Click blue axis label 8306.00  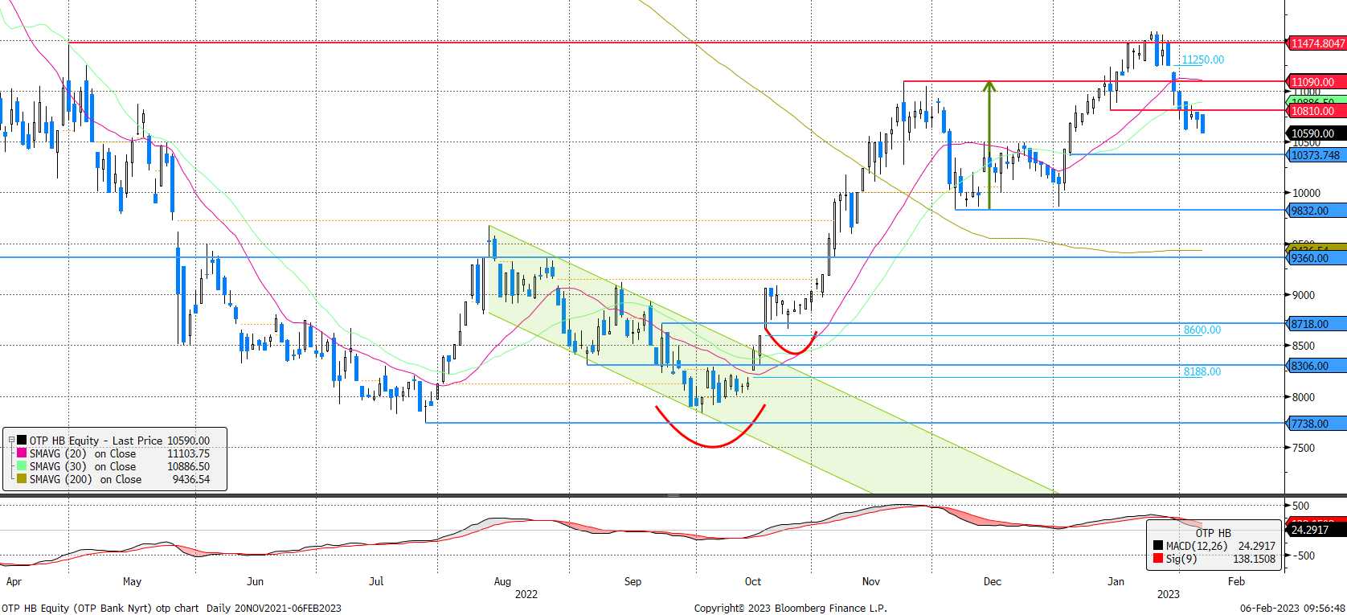[1317, 366]
